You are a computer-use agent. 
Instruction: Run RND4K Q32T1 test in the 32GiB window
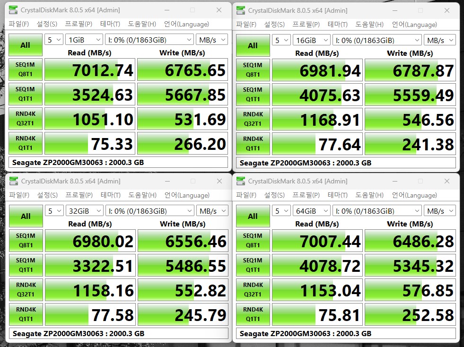point(25,289)
